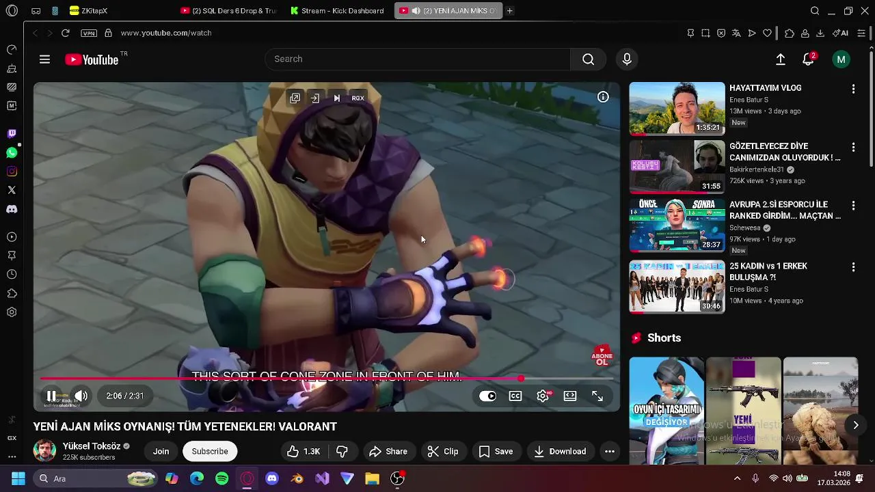Select the YENİ AJAN MİKS tab

[x=448, y=11]
